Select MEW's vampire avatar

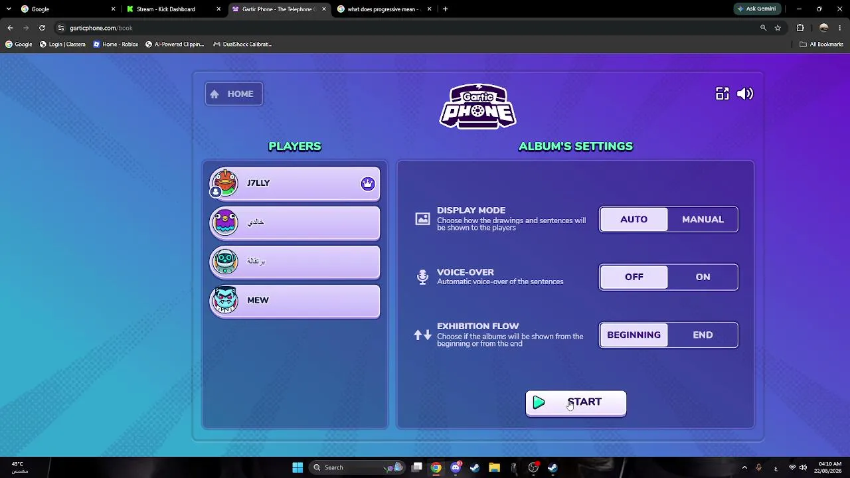click(x=224, y=300)
